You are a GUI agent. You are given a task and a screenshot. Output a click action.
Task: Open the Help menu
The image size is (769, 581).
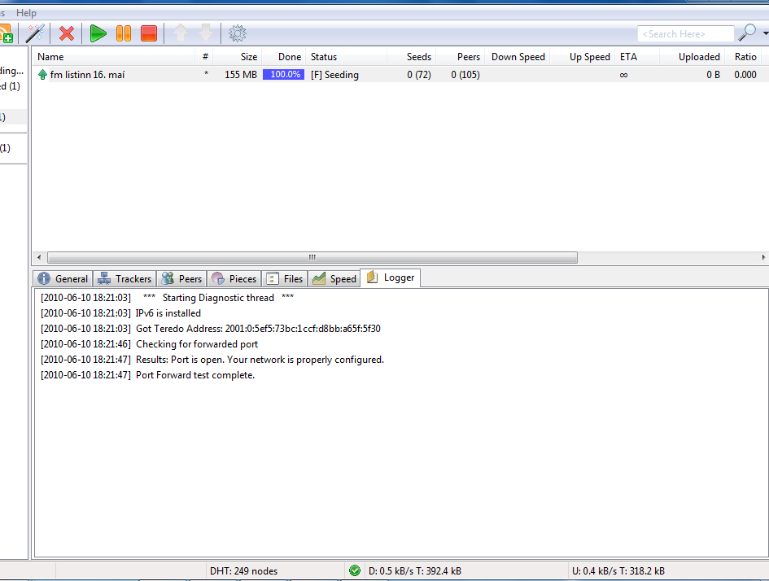coord(26,13)
